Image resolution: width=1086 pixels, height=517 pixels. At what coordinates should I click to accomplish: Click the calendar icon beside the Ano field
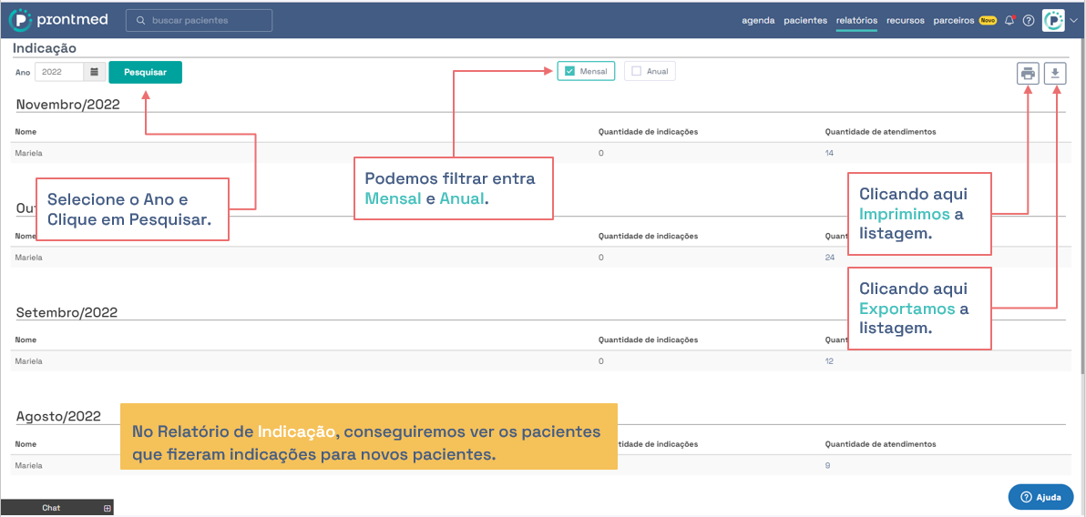click(94, 72)
